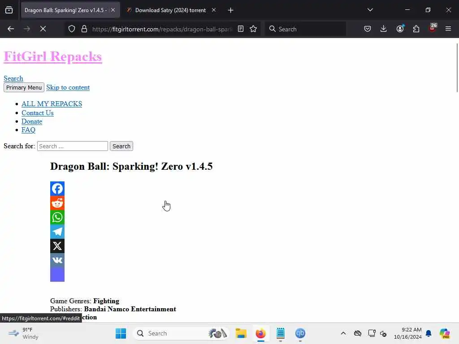Open the Firefox hamburger menu
This screenshot has width=459, height=344.
(448, 29)
